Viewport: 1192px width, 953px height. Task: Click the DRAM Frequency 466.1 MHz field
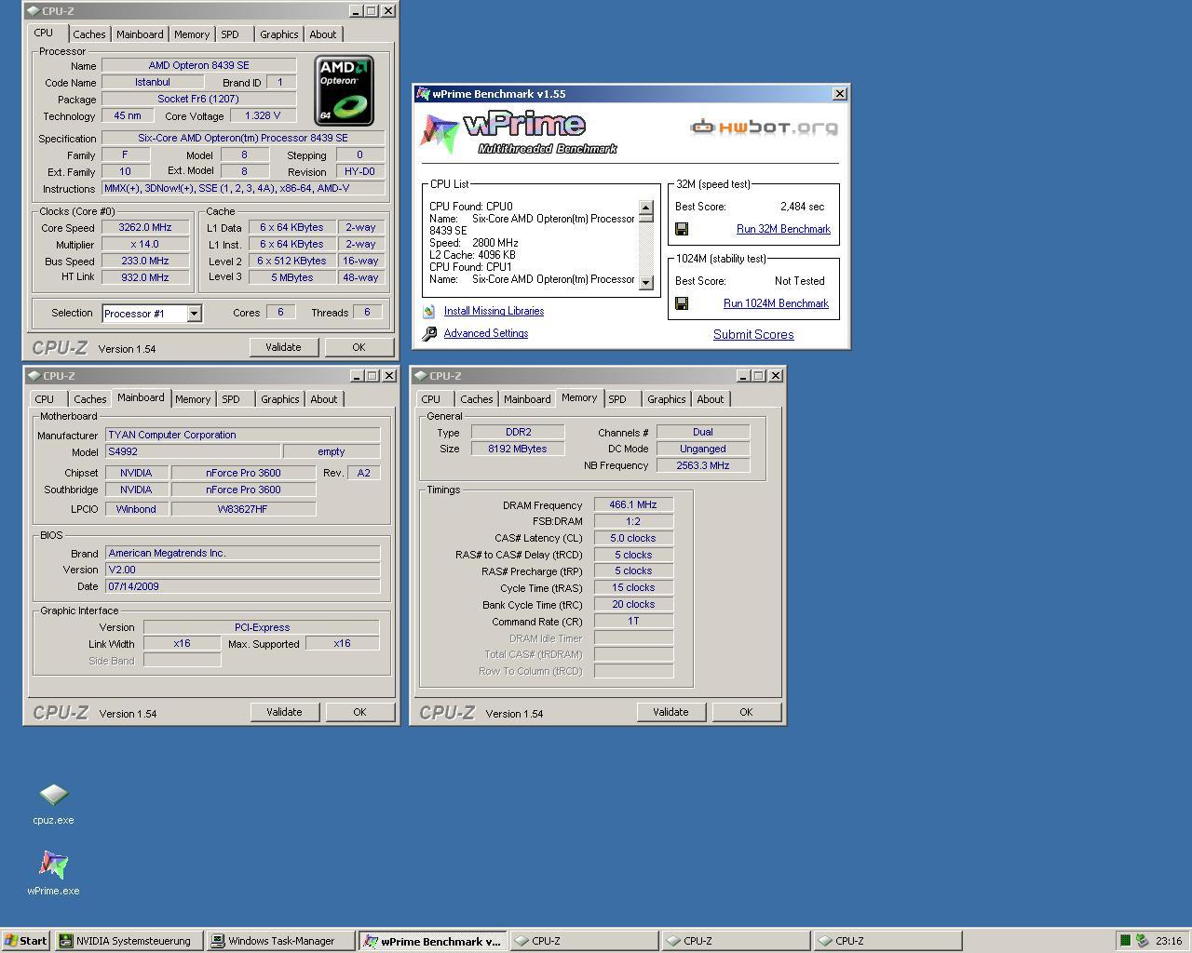(633, 505)
